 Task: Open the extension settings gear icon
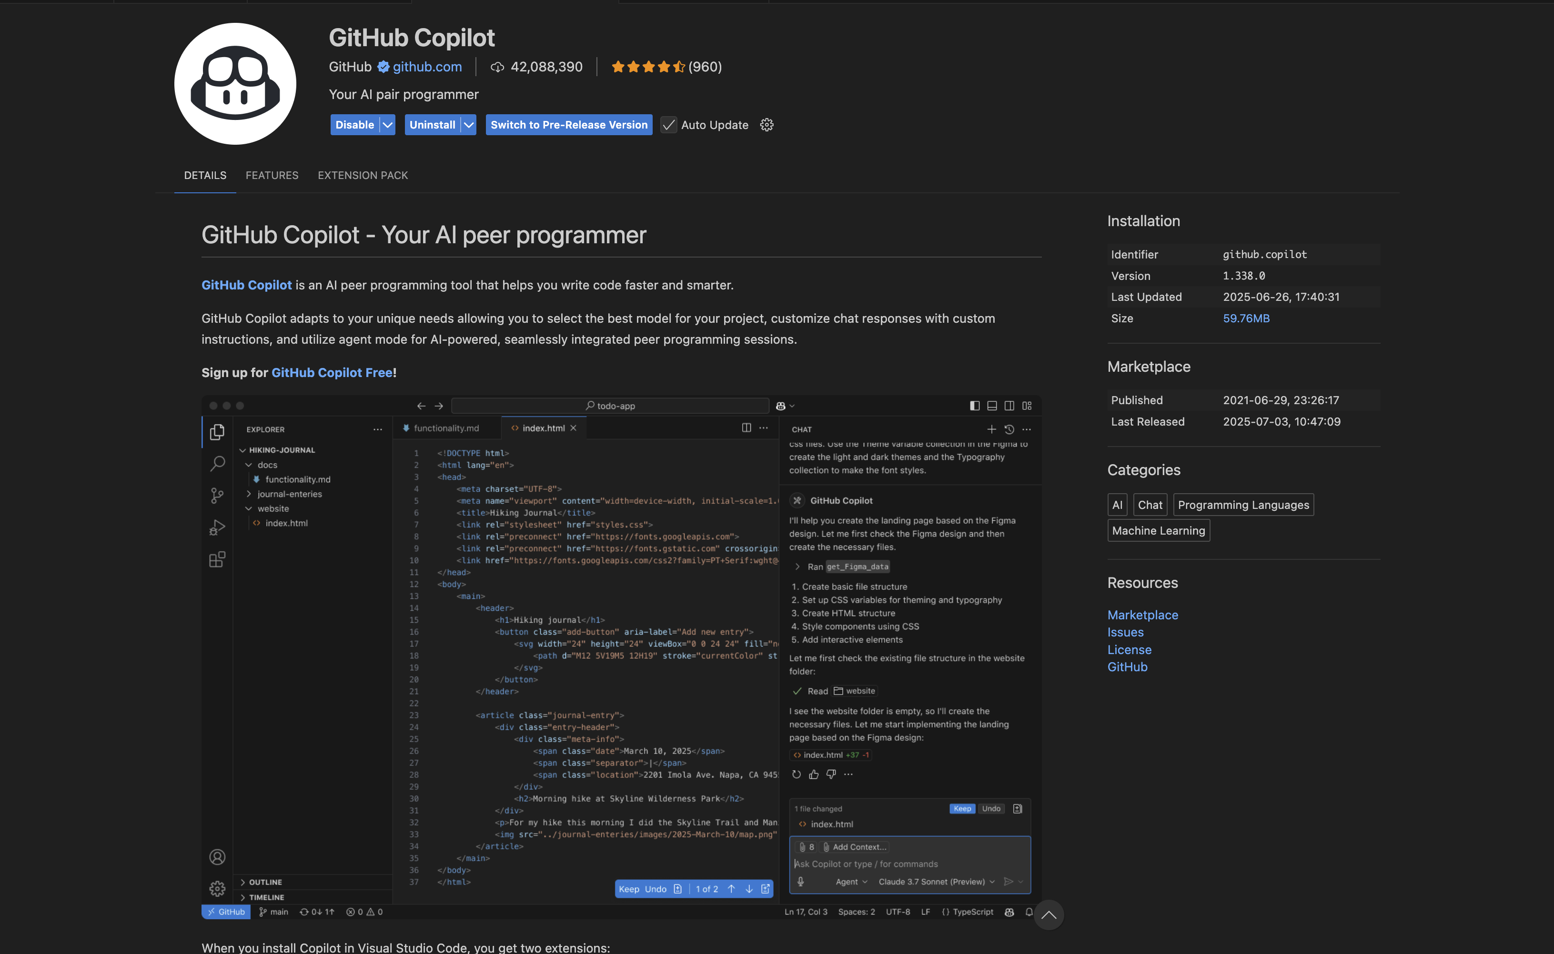(767, 124)
